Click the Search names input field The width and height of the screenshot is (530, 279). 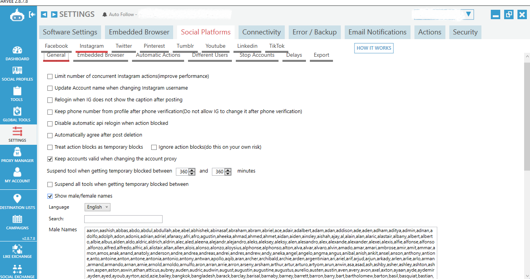point(123,219)
